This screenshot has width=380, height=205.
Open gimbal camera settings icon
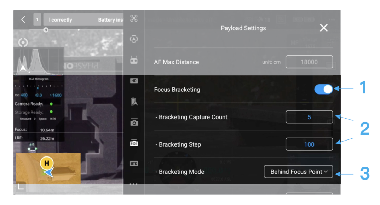click(134, 123)
